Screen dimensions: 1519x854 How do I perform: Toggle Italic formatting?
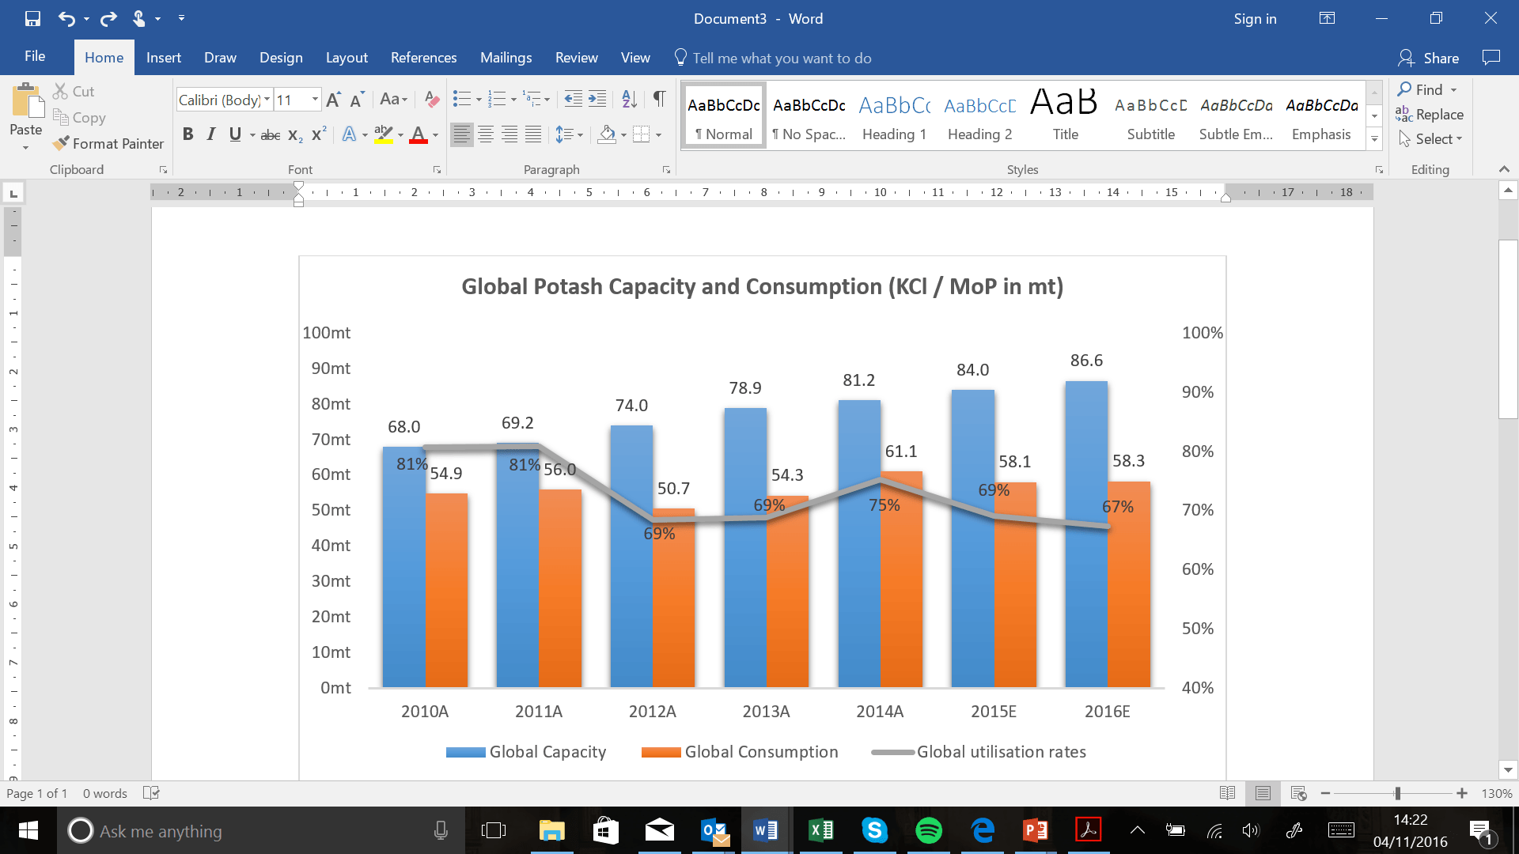point(210,134)
